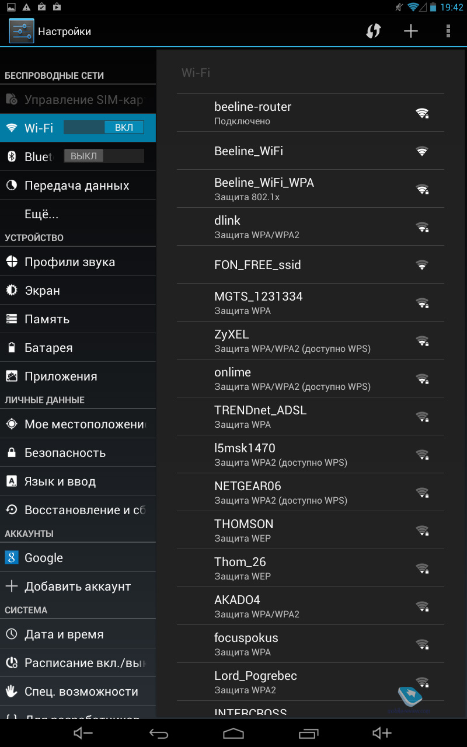The width and height of the screenshot is (467, 747).
Task: Tap beeline-router signal strength icon
Action: point(422,113)
